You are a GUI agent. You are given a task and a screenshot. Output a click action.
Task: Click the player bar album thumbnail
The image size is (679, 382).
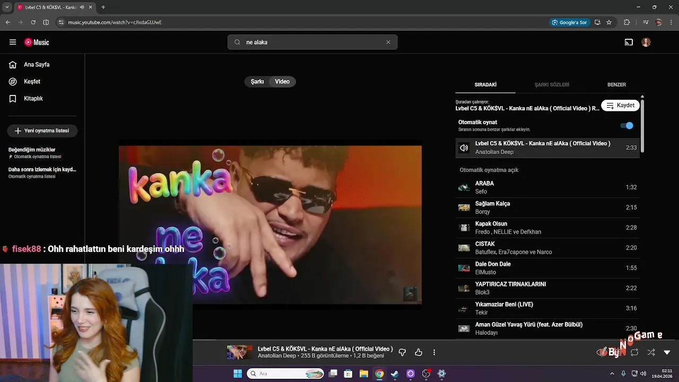coord(240,352)
